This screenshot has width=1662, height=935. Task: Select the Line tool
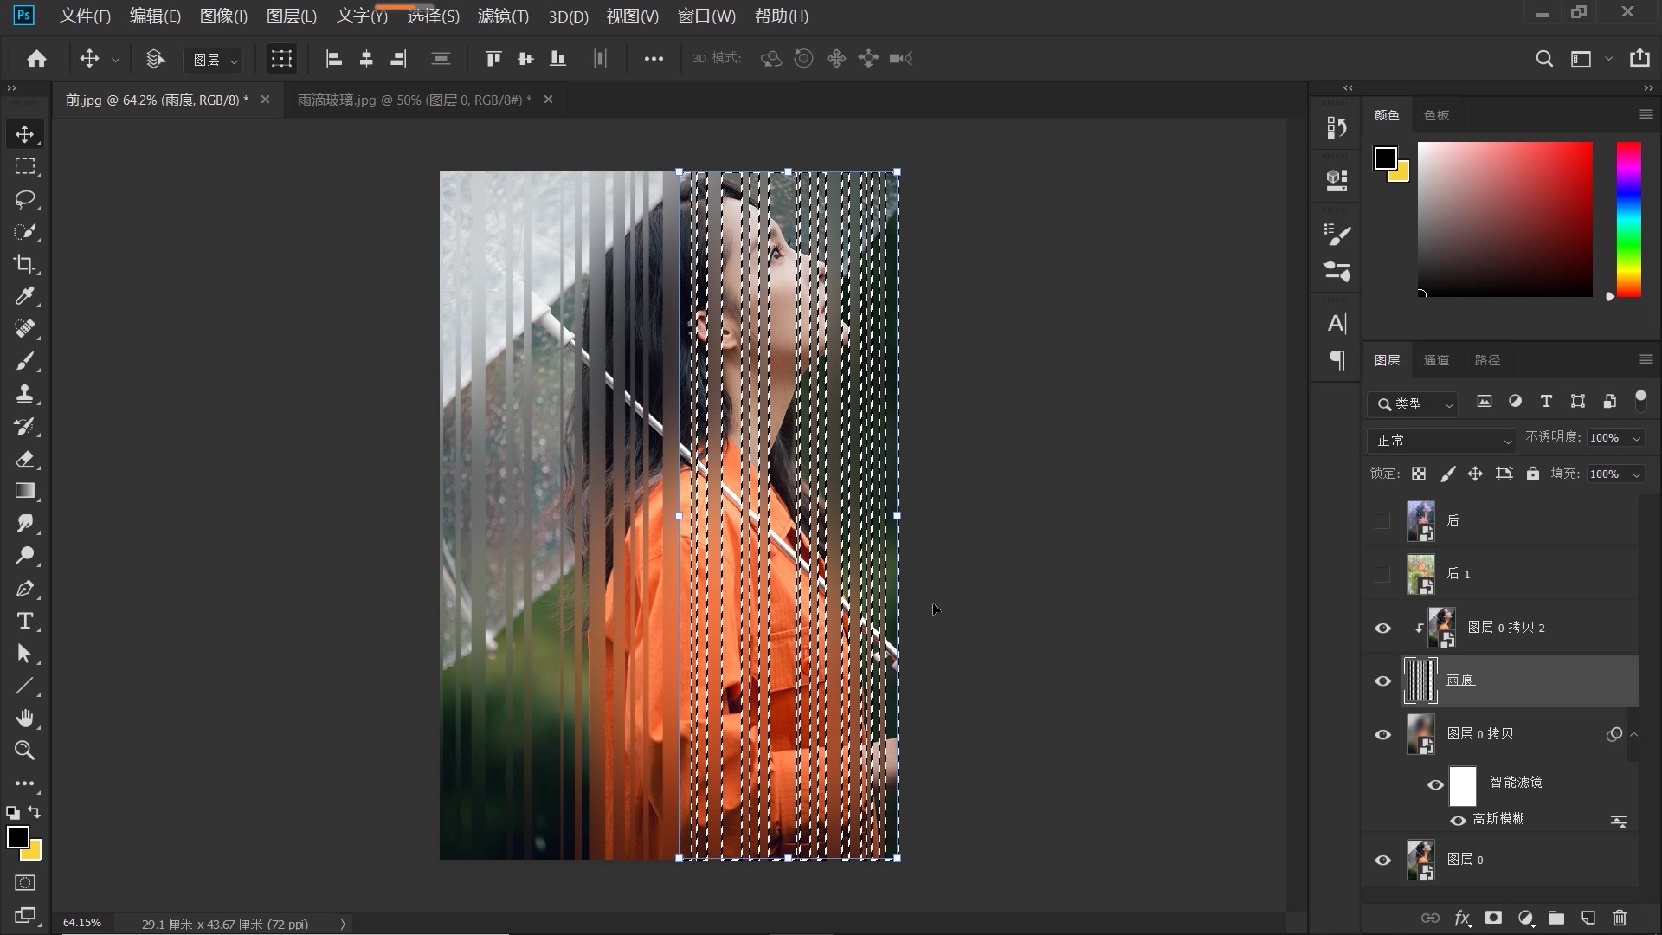pyautogui.click(x=24, y=686)
